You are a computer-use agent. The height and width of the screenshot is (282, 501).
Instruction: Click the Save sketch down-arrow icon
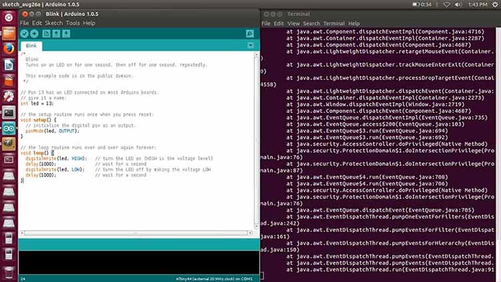(66, 33)
